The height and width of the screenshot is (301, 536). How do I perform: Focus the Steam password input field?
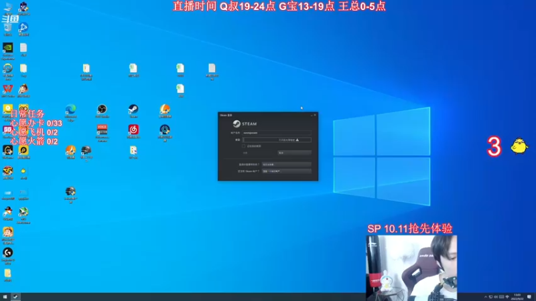(277, 140)
